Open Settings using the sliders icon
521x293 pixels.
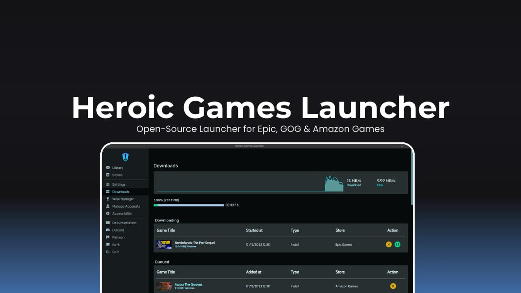click(x=108, y=184)
